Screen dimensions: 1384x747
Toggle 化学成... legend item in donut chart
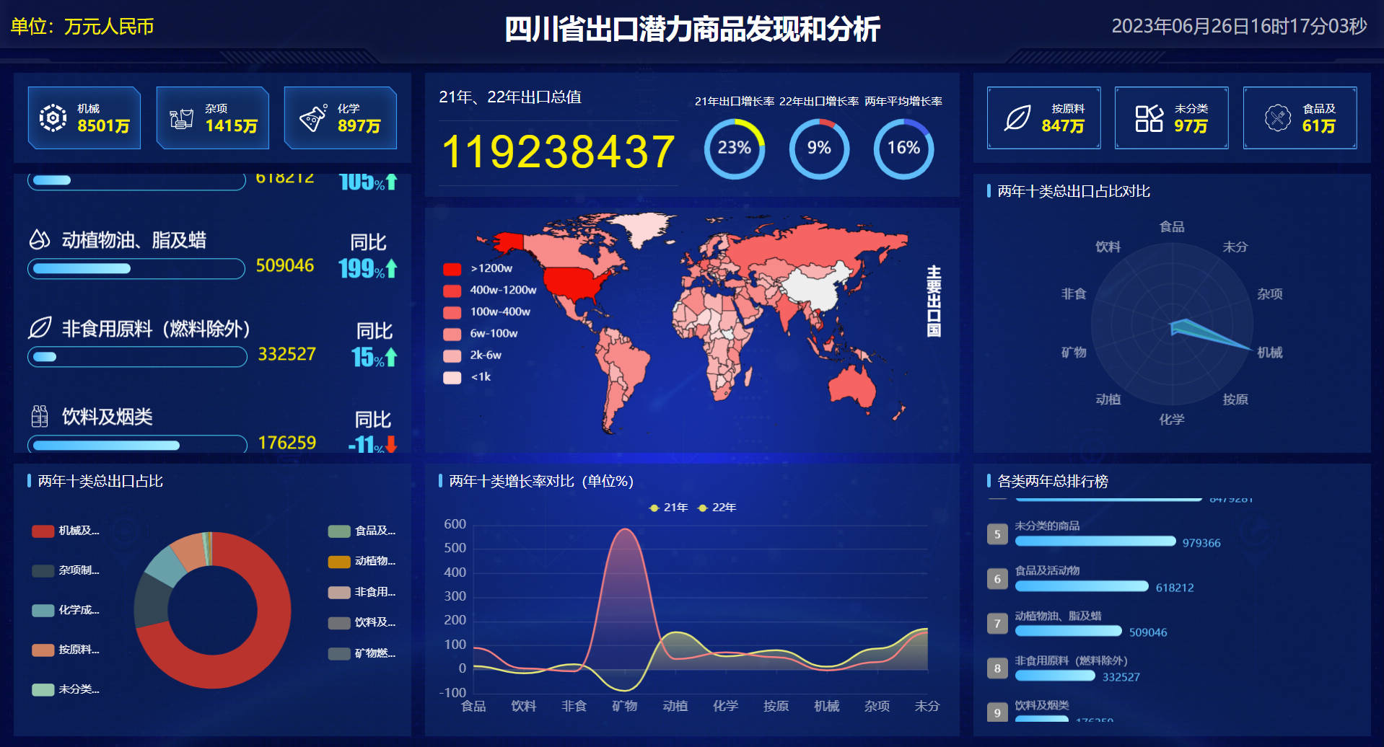[66, 610]
